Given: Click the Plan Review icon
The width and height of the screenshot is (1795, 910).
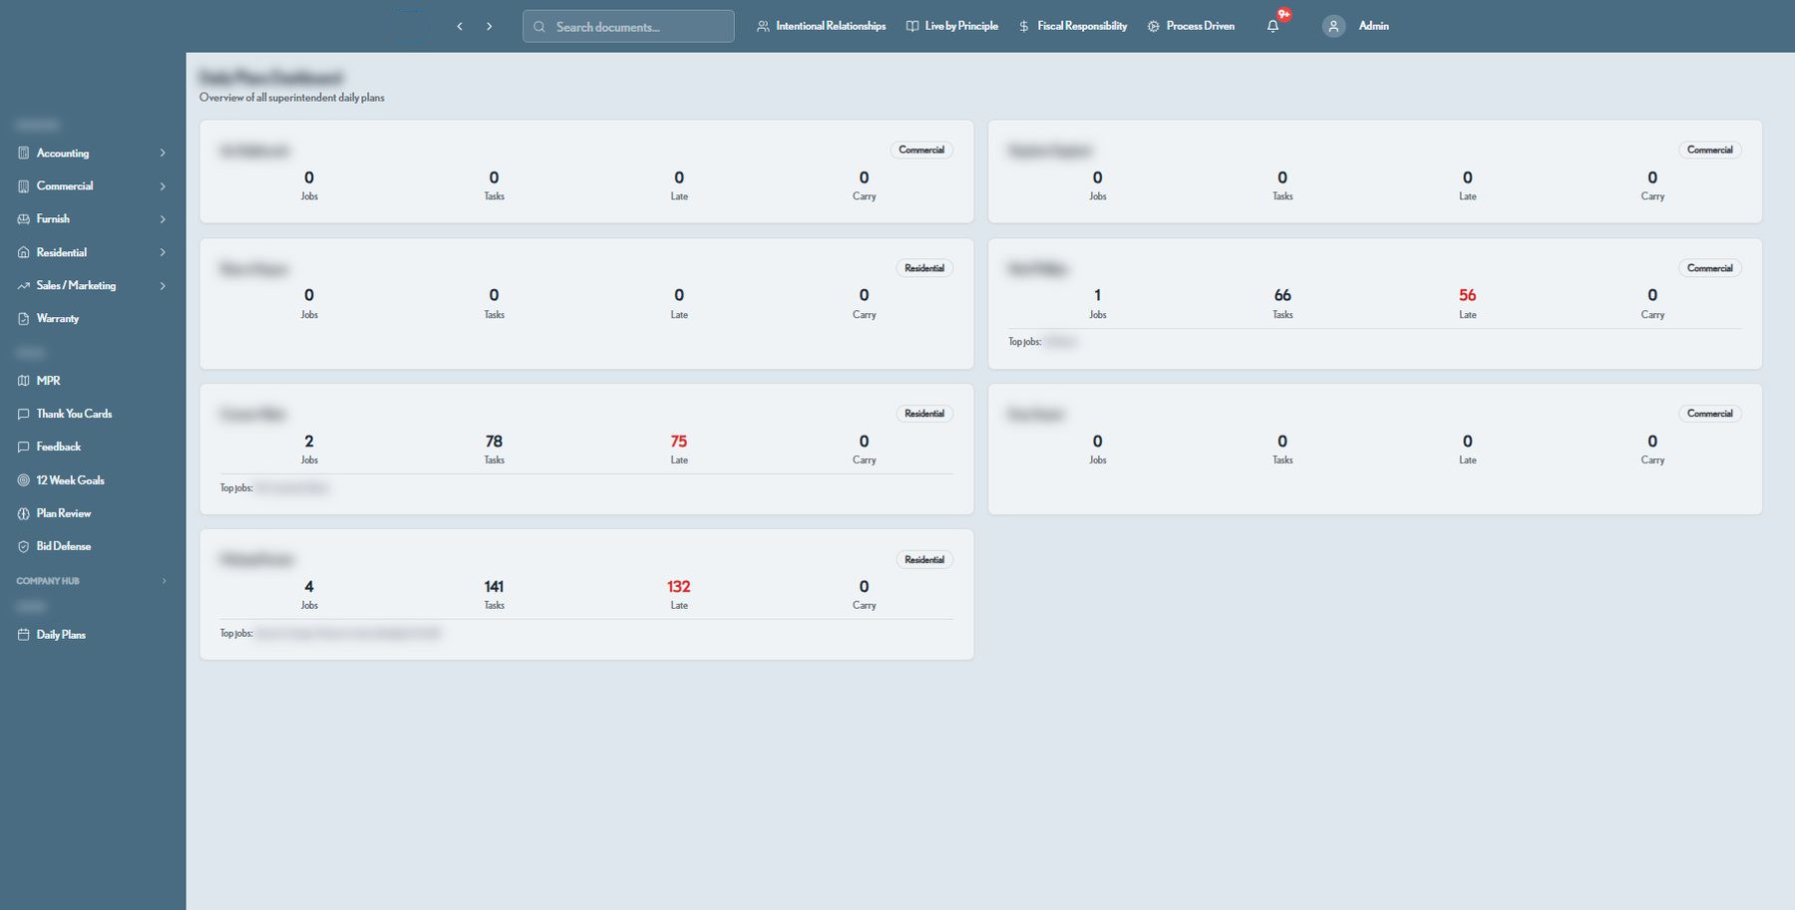Looking at the screenshot, I should tap(24, 513).
